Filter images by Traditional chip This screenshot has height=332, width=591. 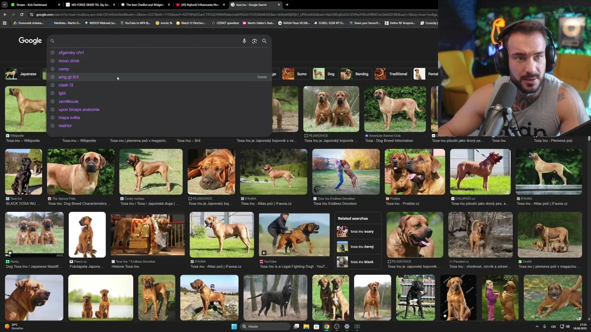tap(392, 74)
